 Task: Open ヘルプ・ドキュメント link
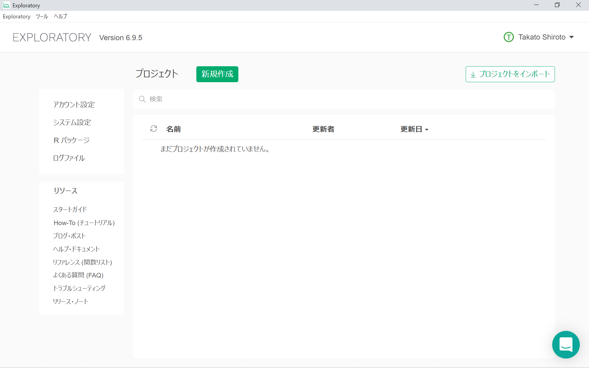pyautogui.click(x=76, y=249)
